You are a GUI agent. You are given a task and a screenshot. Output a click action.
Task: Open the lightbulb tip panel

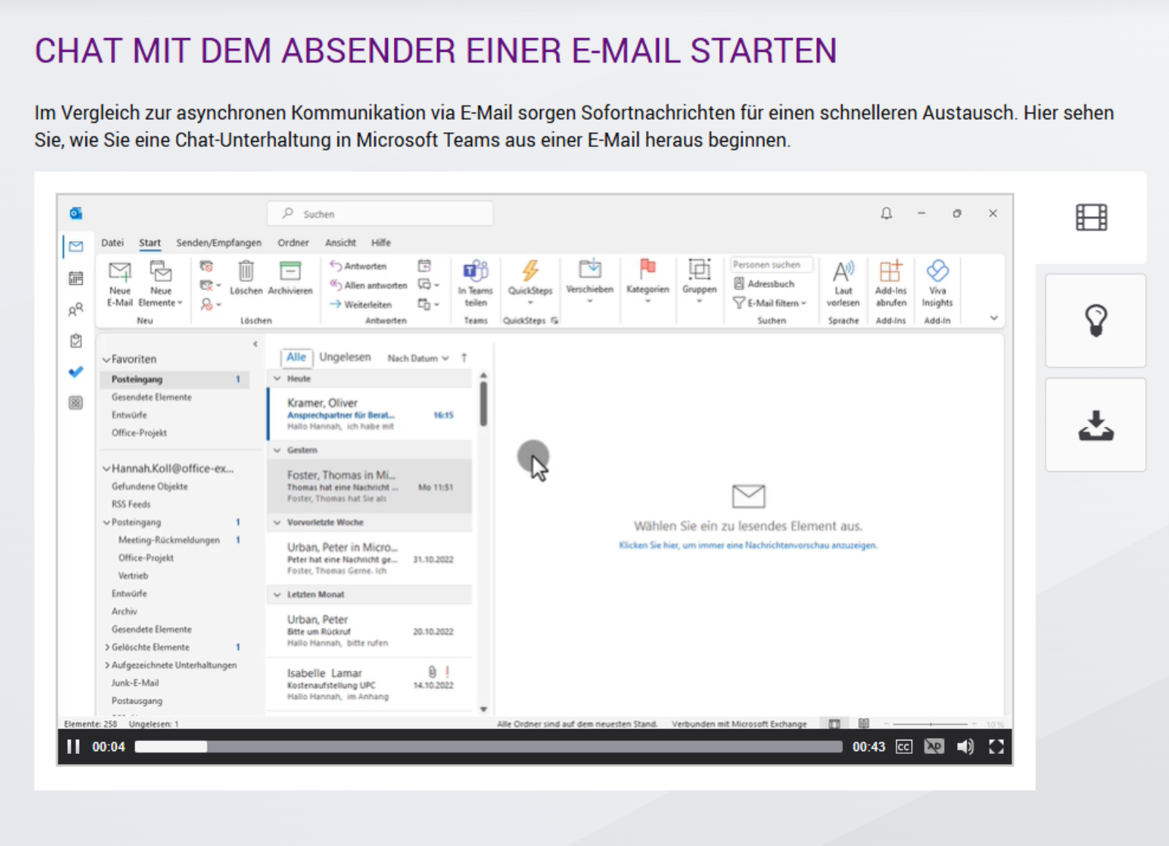click(1095, 321)
